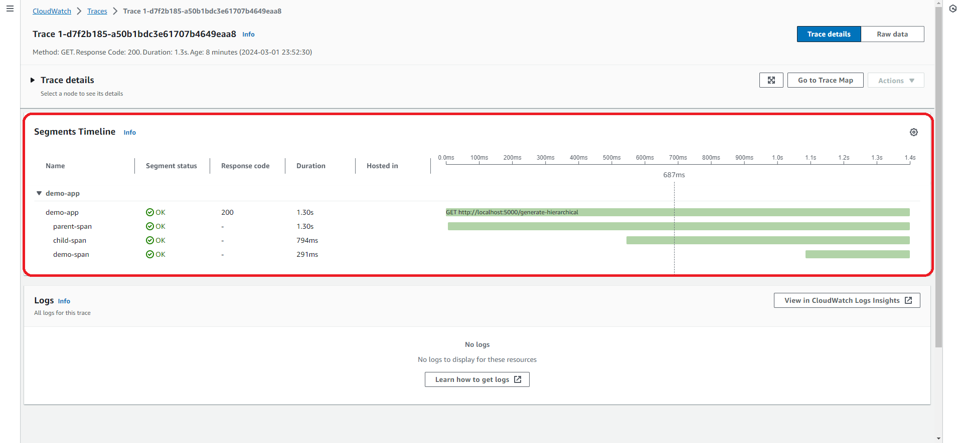
Task: Click the hexagon icon in top-right corner
Action: tap(952, 9)
